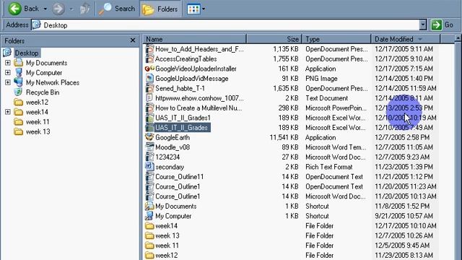Viewport: 462px width, 260px height.
Task: Click the 12/17/2005 7:15 AM date cell
Action: pos(404,69)
